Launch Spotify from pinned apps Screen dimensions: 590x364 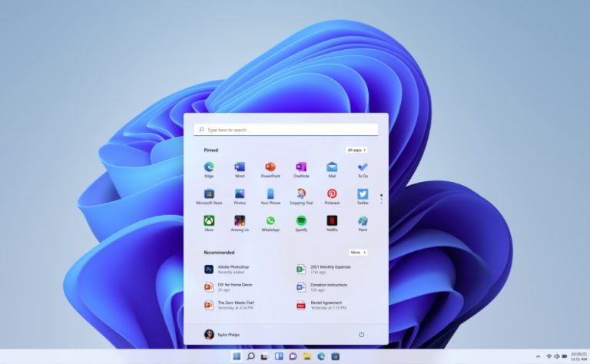301,221
